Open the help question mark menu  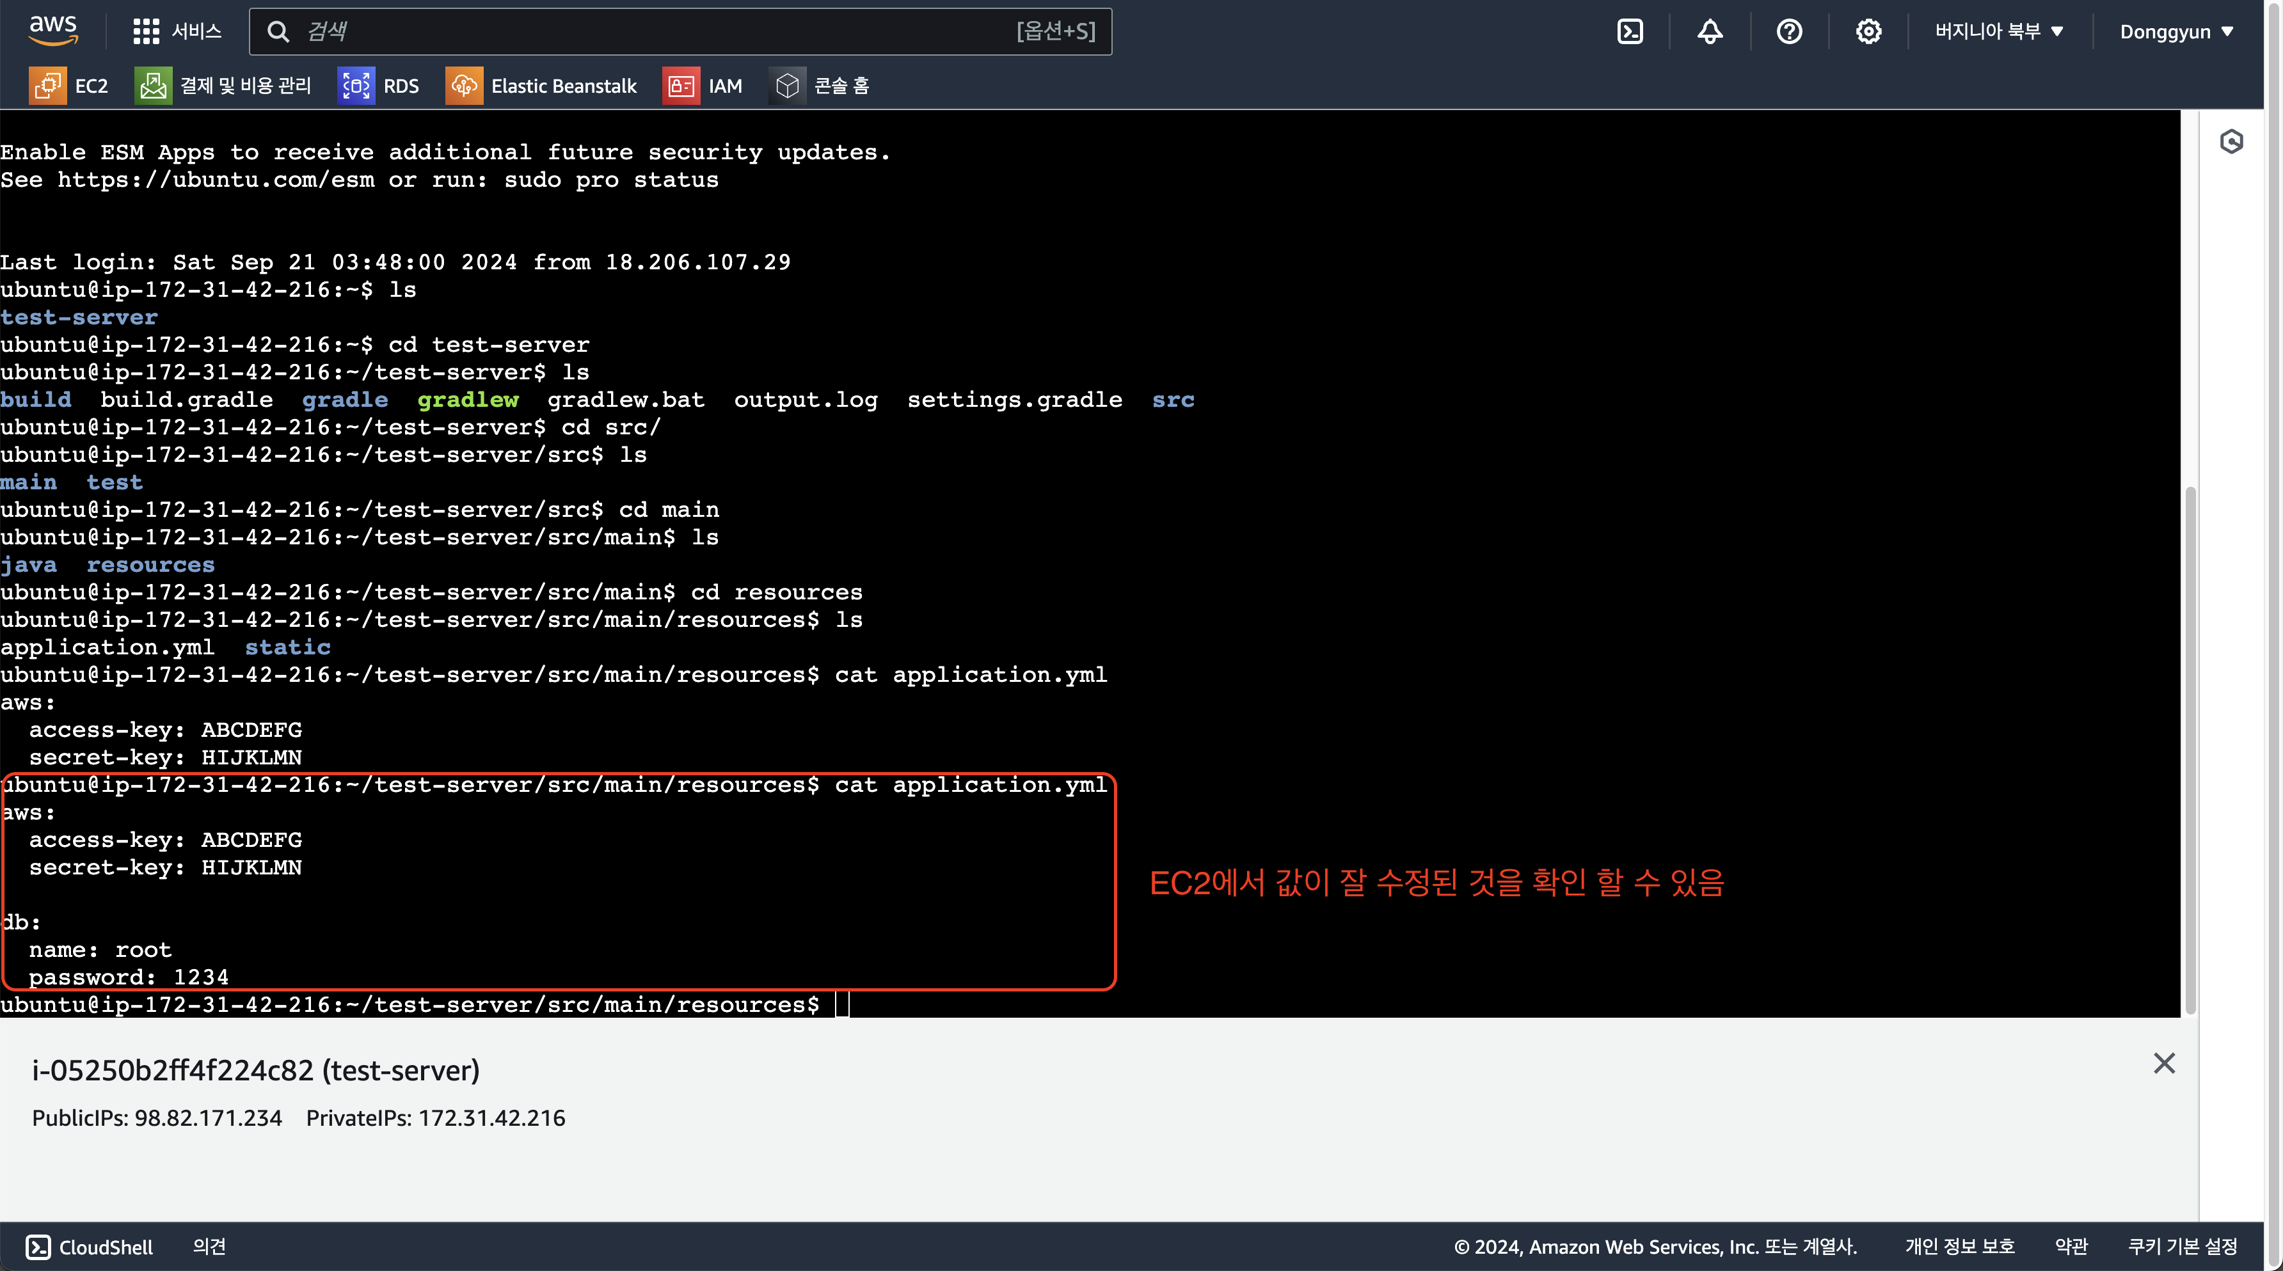click(1788, 32)
